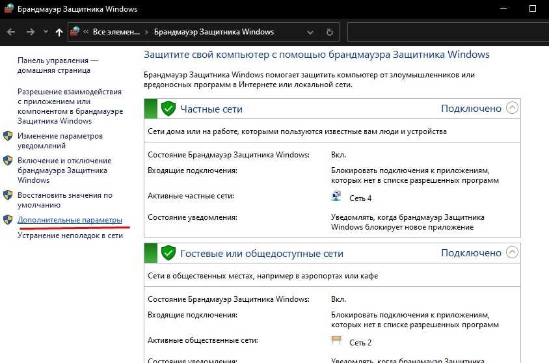
Task: Click the search box in toolbar
Action: tap(448, 32)
